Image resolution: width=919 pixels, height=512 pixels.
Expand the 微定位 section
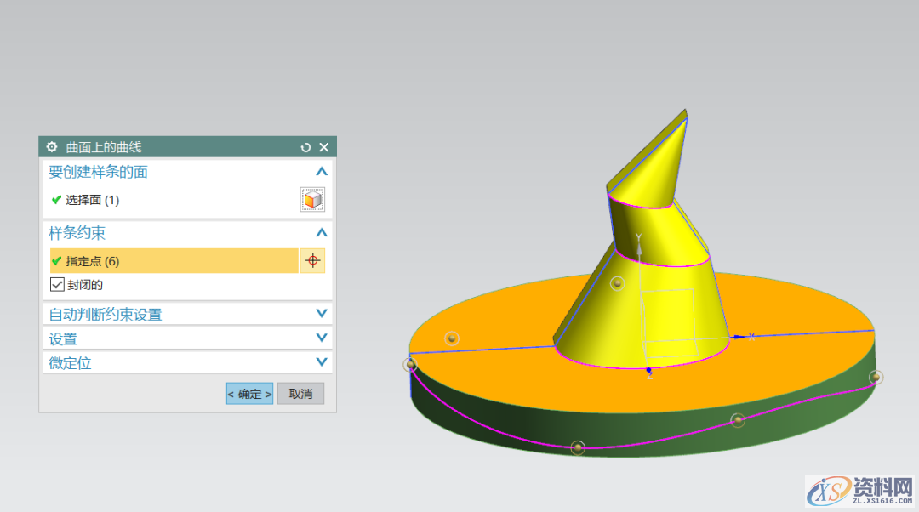(x=321, y=362)
